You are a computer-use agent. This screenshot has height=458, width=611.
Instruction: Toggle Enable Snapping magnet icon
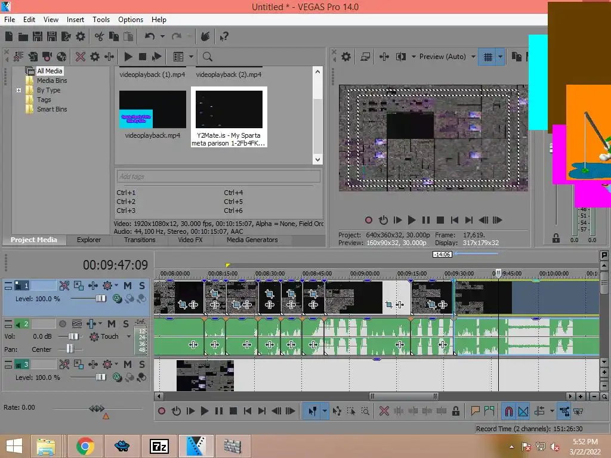point(508,411)
